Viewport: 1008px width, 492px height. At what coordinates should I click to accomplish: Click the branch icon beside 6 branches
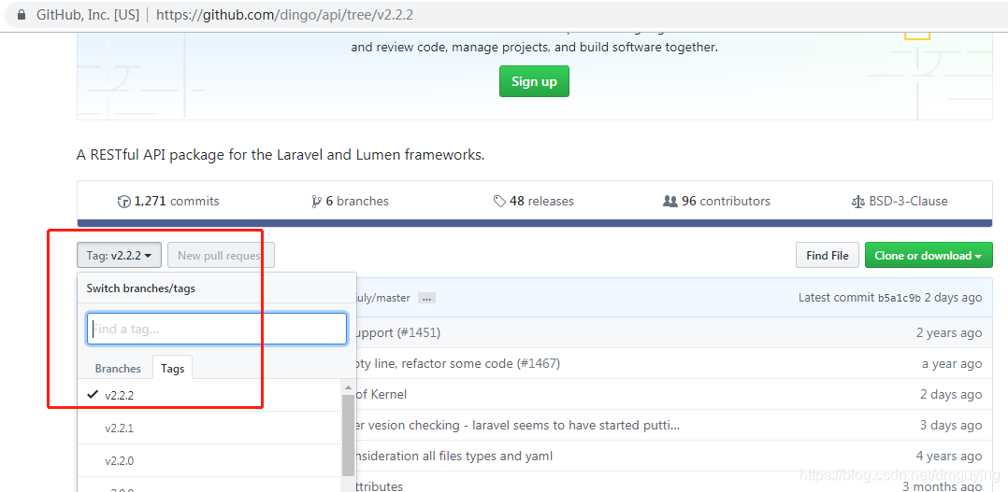click(x=316, y=202)
